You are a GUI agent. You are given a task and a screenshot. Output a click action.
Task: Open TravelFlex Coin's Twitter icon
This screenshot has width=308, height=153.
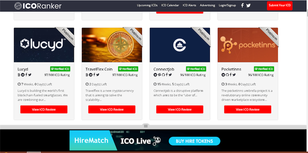tap(98, 75)
